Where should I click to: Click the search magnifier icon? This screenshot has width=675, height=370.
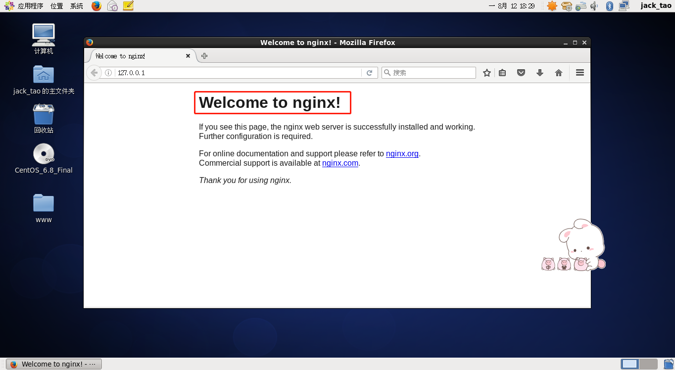pos(387,73)
